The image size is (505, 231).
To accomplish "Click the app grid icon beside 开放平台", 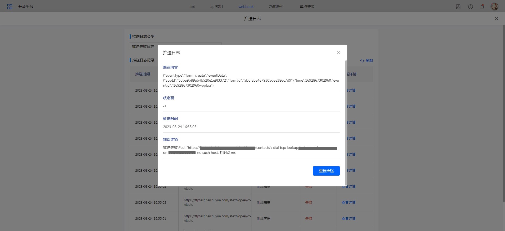I will pyautogui.click(x=10, y=7).
